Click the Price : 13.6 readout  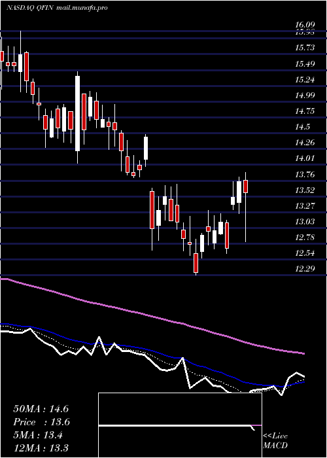[x=42, y=422]
